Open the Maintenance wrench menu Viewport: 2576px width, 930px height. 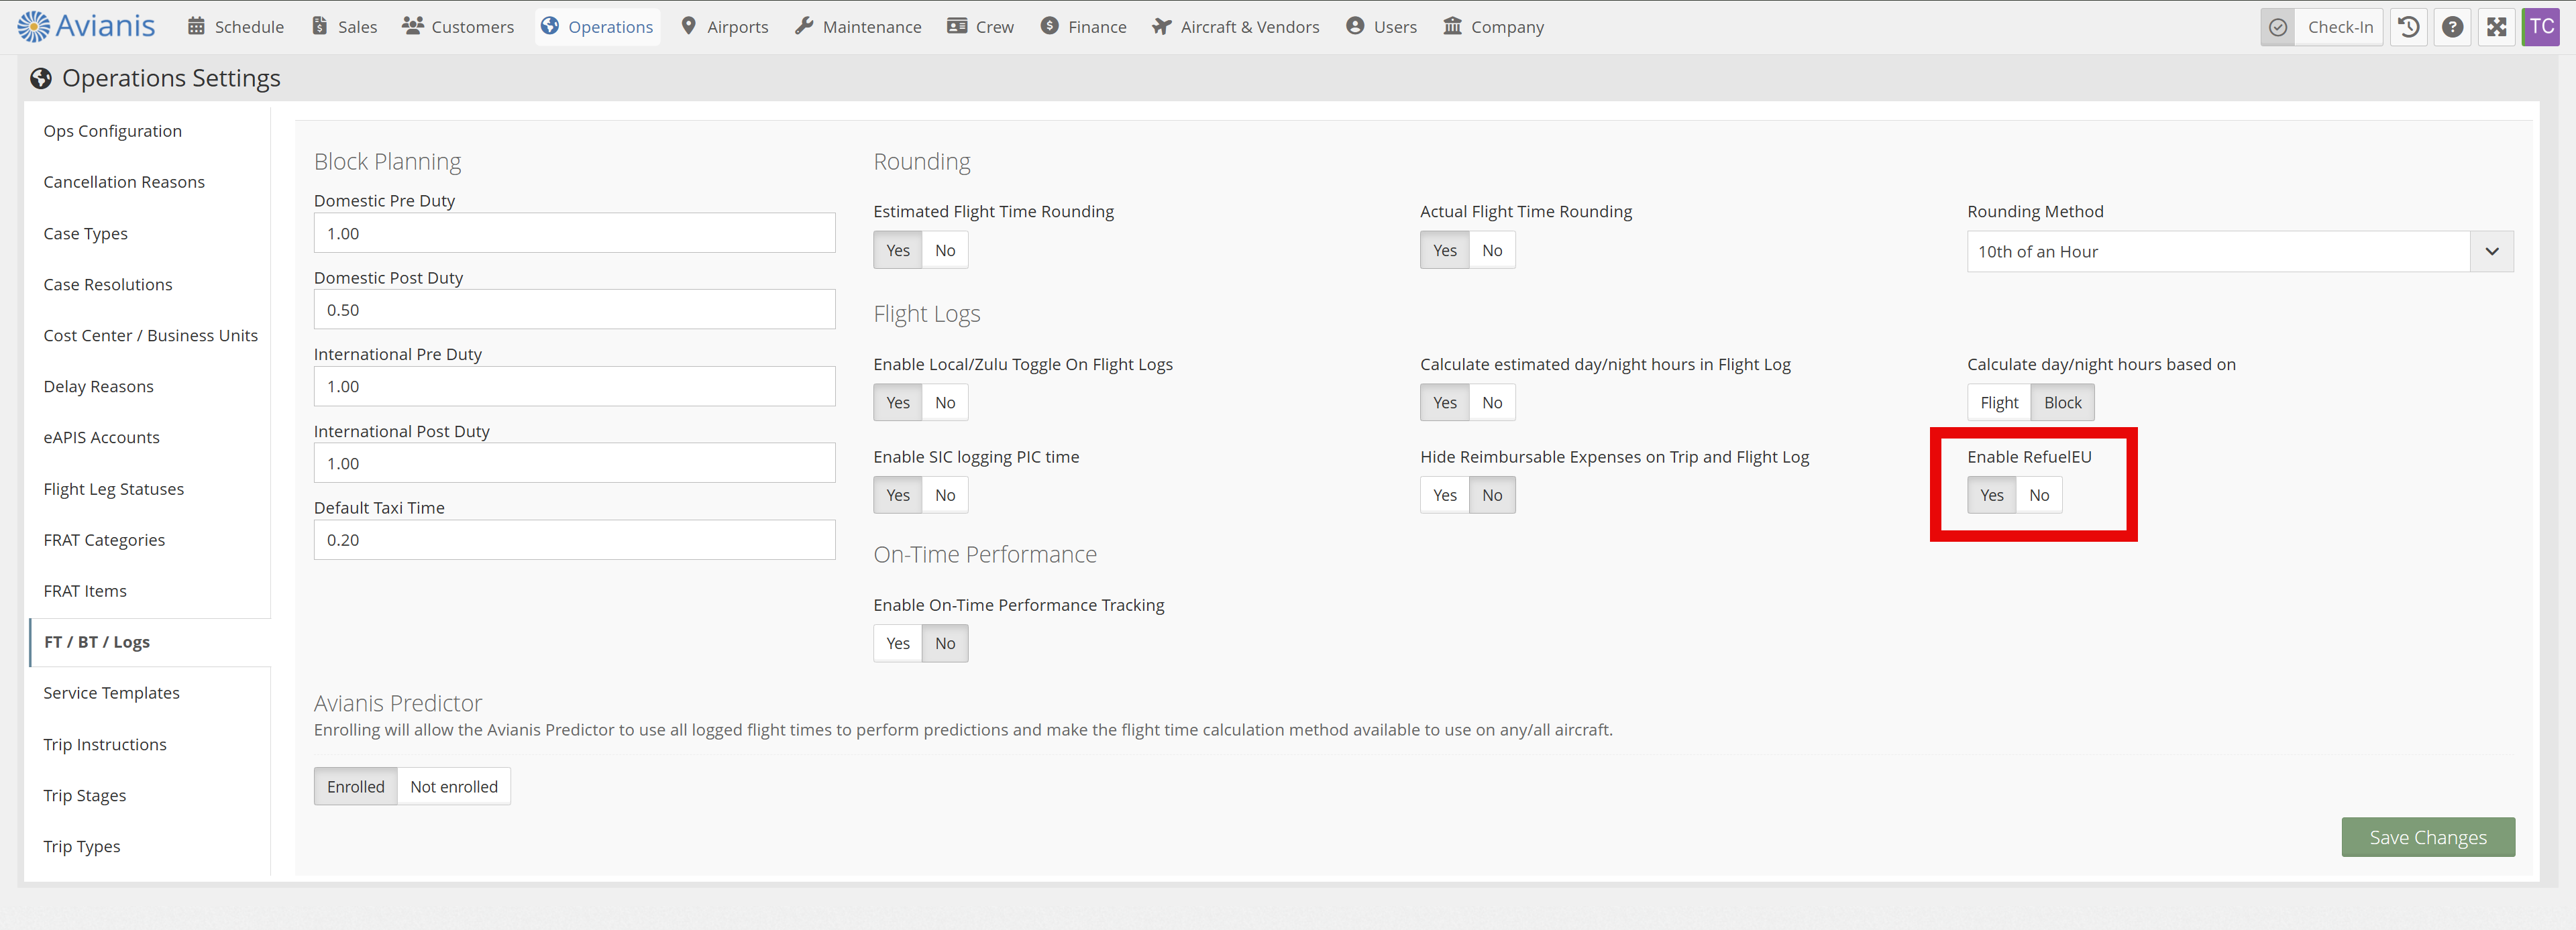[858, 27]
